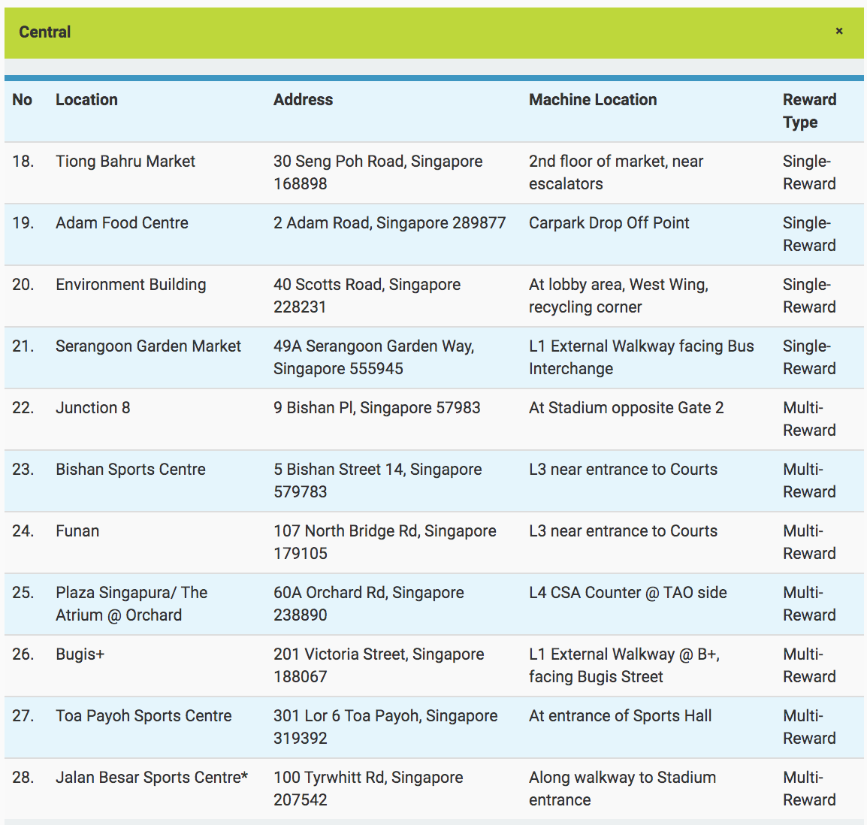Click L4 CSA Counter @ TAO side
Screen dimensions: 867x825
tap(627, 592)
